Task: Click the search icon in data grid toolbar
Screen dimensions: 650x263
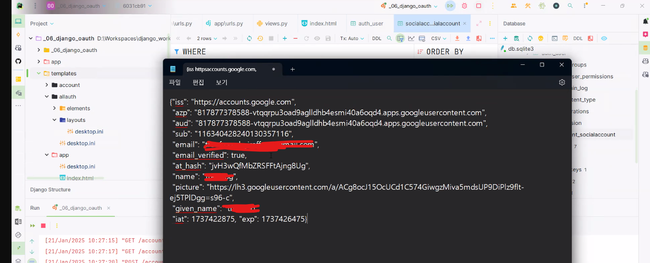Action: (389, 38)
